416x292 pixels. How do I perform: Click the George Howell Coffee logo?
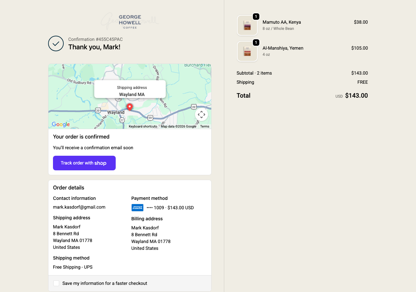tap(130, 21)
